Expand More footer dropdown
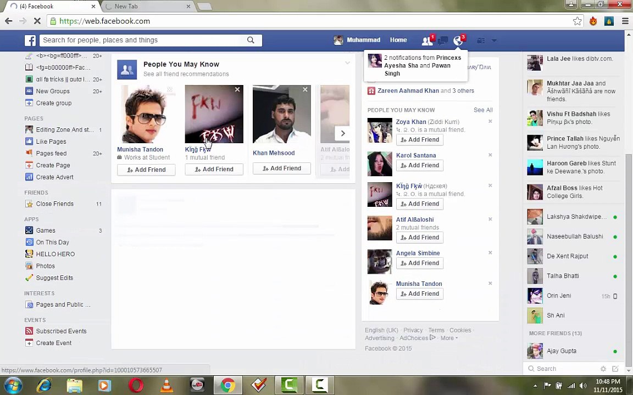Viewport: 633px width, 395px height. (x=449, y=338)
